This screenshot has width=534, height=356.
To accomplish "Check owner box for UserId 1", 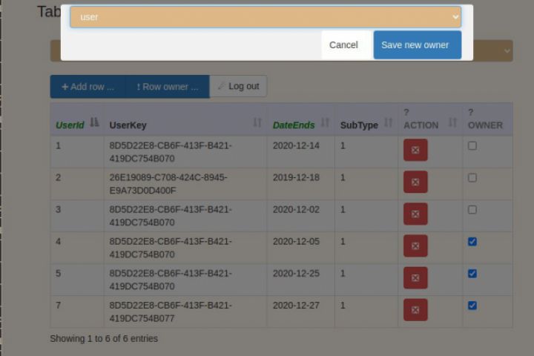I will point(472,146).
